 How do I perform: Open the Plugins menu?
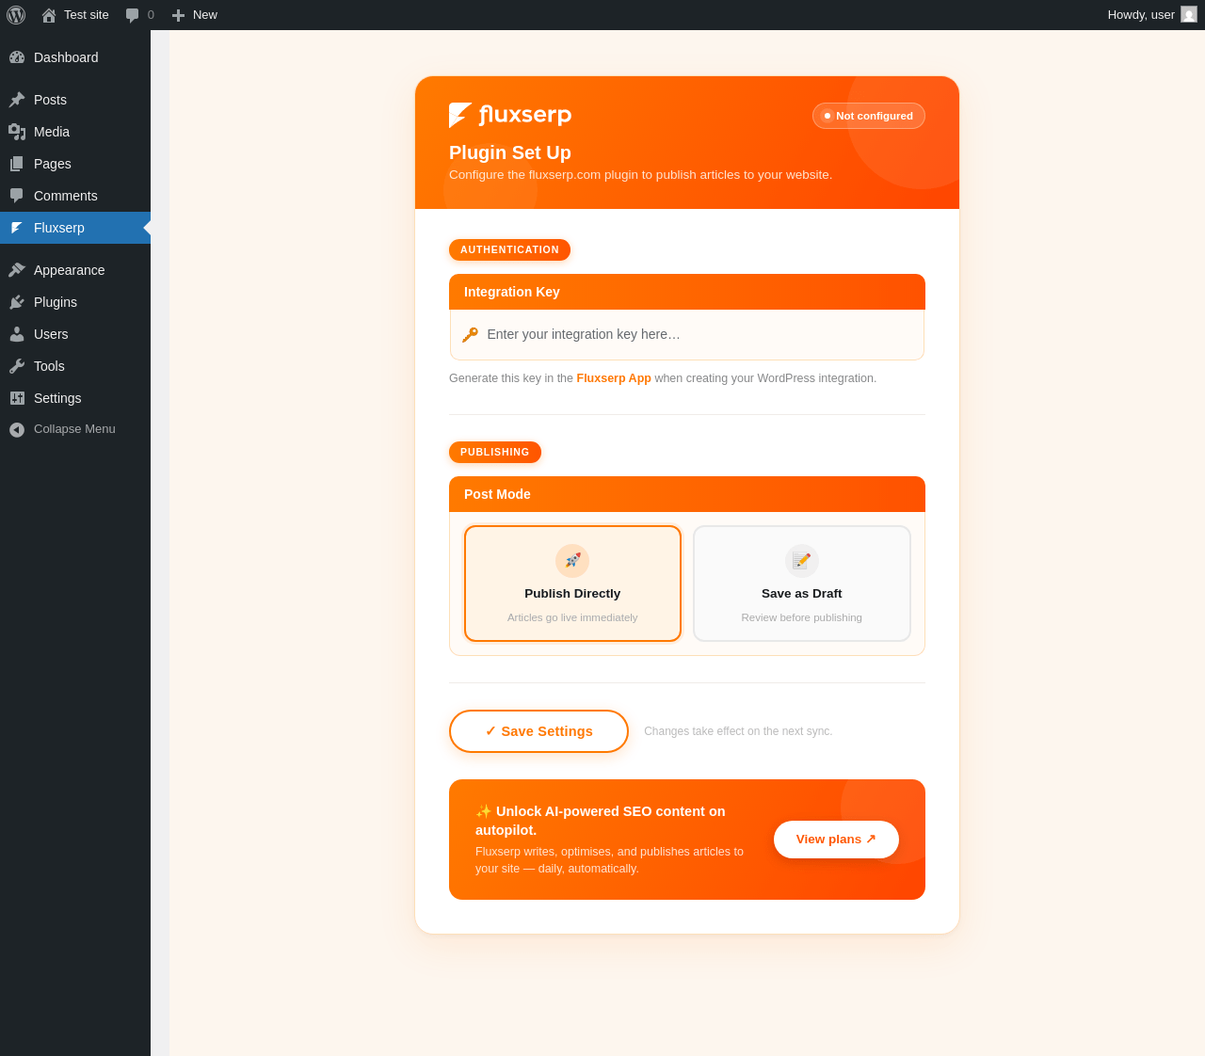point(75,302)
